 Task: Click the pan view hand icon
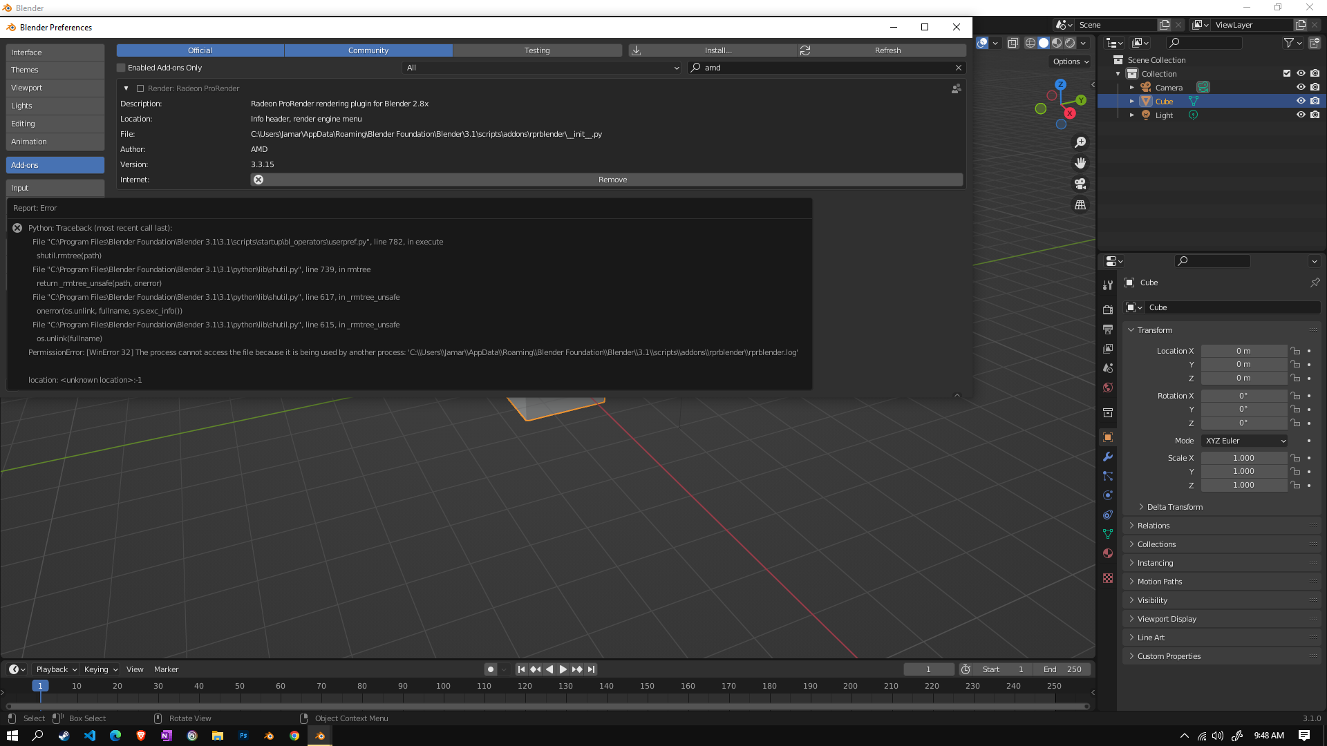[1080, 163]
